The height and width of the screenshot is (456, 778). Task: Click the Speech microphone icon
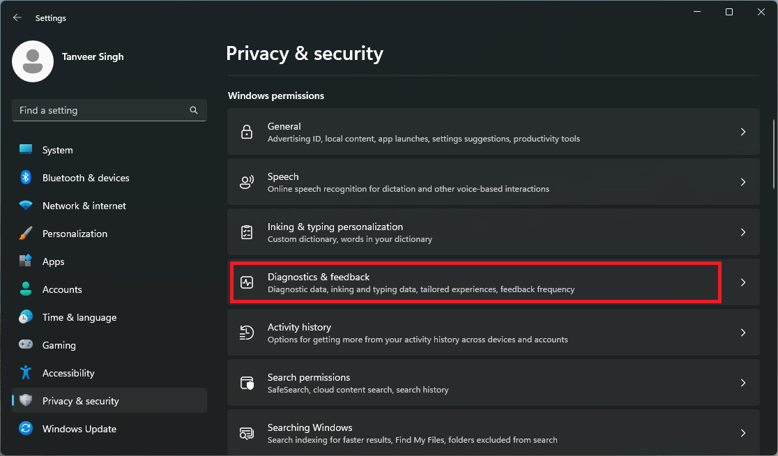coord(246,182)
